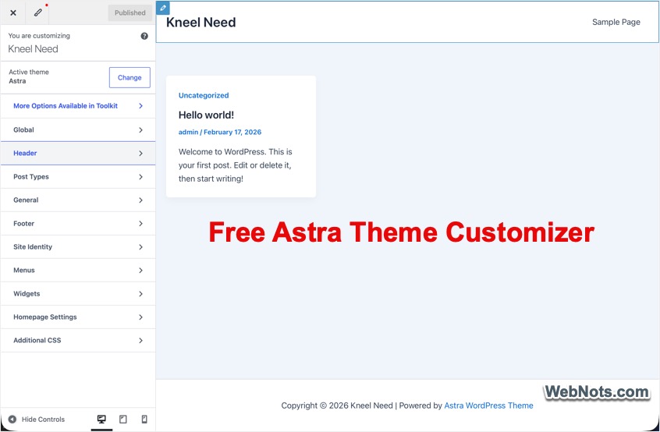Open the Hello world! post title

[x=206, y=115]
